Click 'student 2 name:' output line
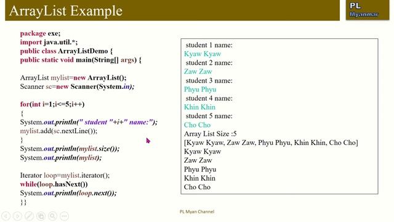394x222 pixels. click(x=209, y=63)
